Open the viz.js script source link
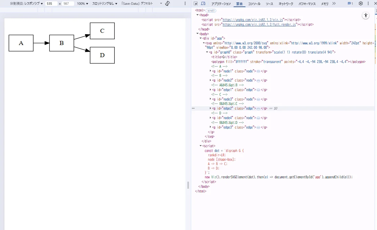 click(253, 20)
